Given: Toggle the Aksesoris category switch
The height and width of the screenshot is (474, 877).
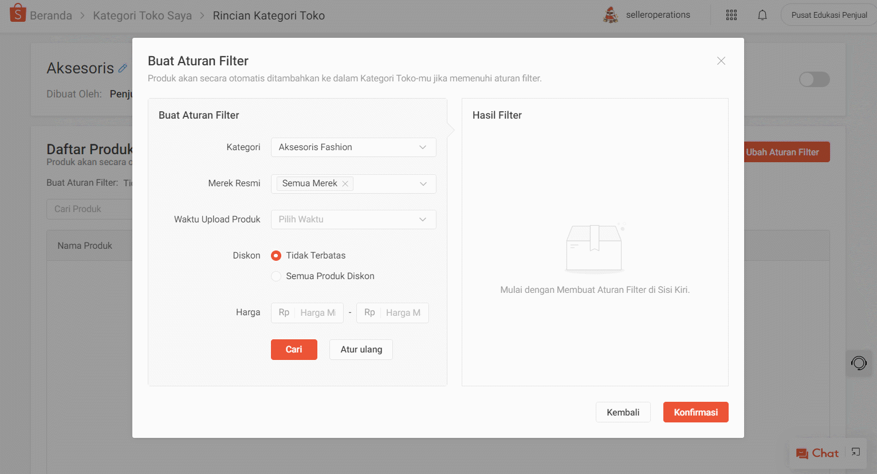Looking at the screenshot, I should point(814,80).
